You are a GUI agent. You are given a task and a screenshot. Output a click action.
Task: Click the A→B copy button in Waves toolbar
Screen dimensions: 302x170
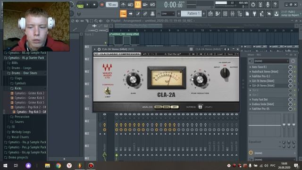[210, 54]
